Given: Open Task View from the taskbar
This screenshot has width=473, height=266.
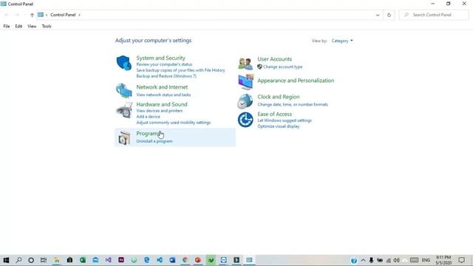Looking at the screenshot, I should click(44, 260).
